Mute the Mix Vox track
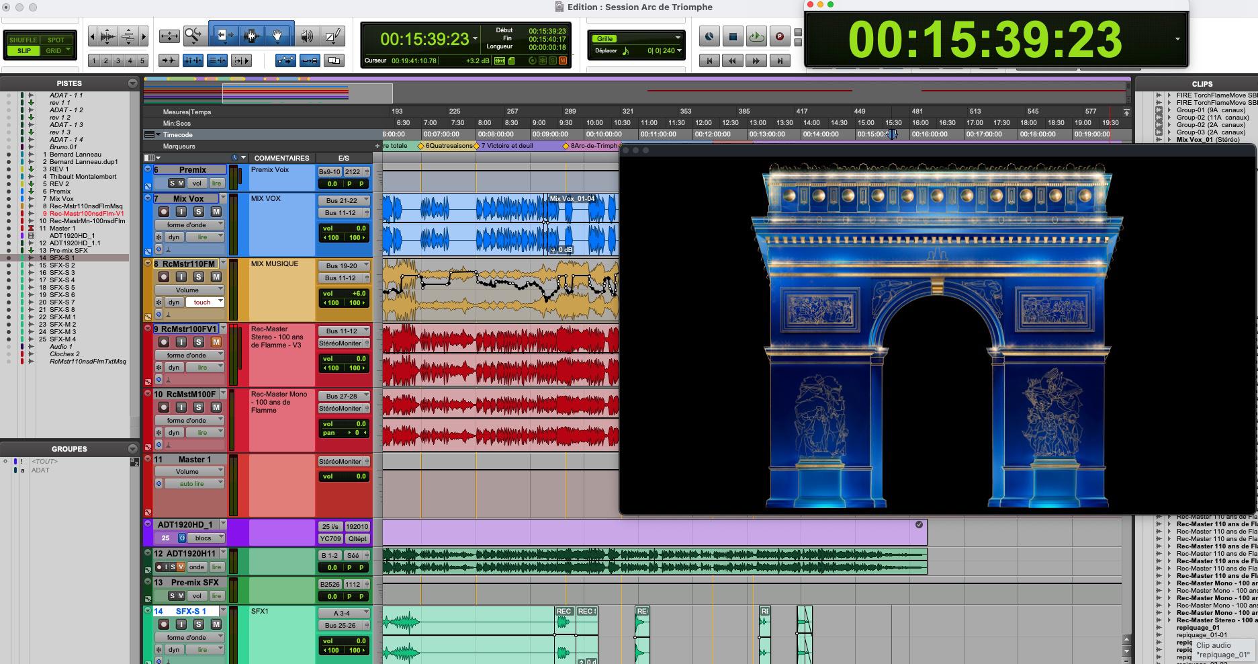Image resolution: width=1258 pixels, height=664 pixels. pyautogui.click(x=216, y=211)
